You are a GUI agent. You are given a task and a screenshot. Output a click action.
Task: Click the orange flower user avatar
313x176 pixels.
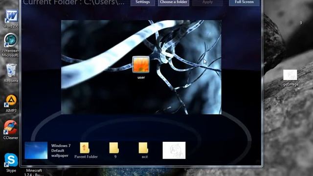(x=141, y=65)
